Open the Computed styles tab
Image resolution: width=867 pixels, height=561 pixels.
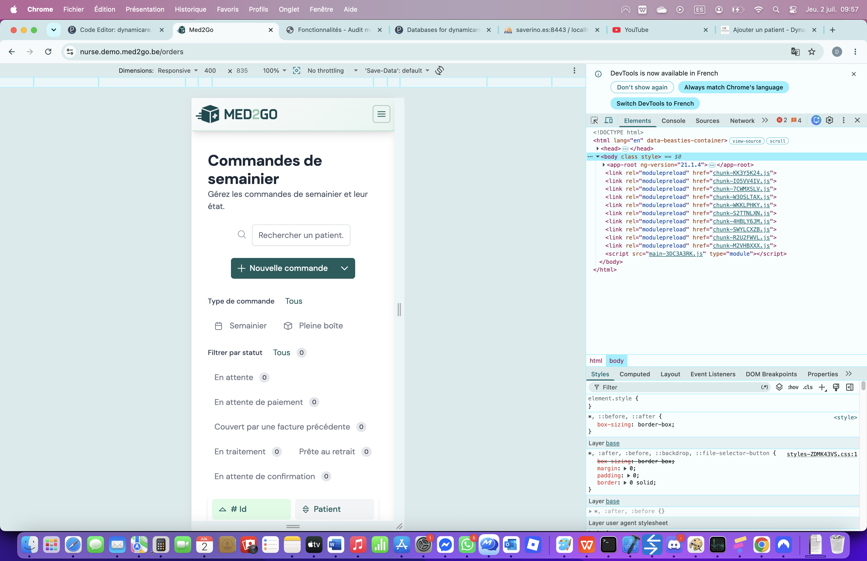635,374
